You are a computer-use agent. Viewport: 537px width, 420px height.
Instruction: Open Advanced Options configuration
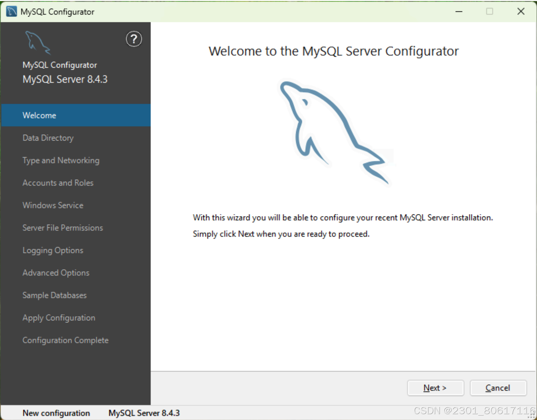point(56,273)
